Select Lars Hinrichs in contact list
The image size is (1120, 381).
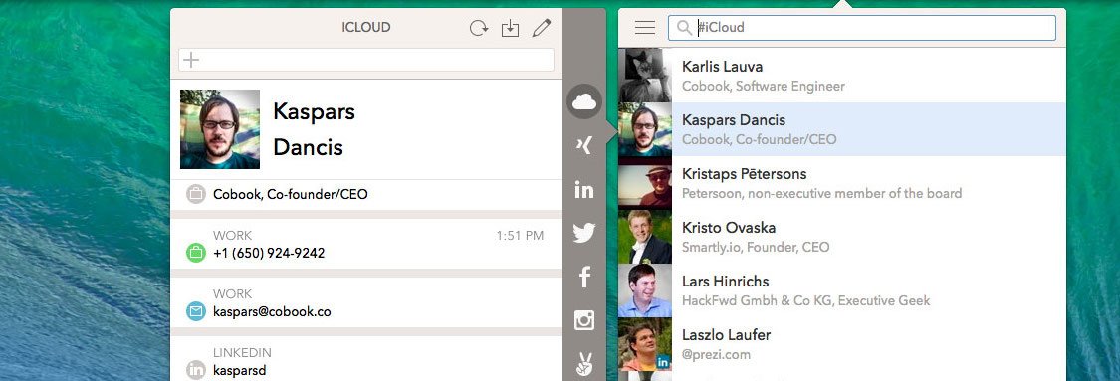(x=842, y=290)
